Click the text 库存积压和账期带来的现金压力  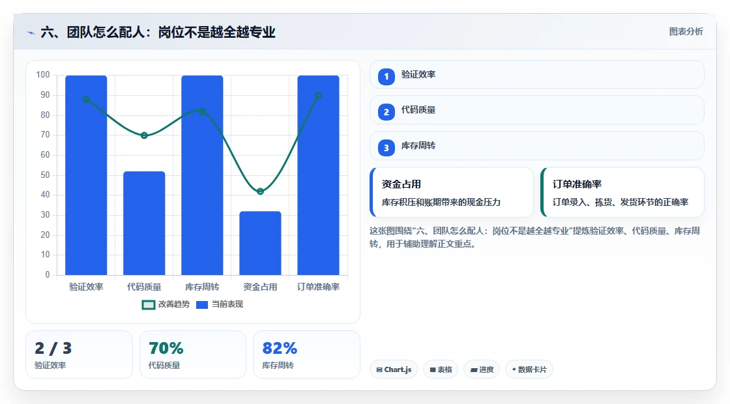click(441, 202)
